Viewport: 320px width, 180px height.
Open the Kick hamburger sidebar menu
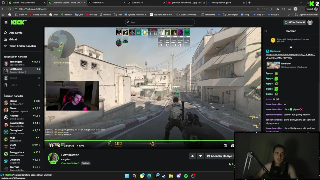[6, 22]
